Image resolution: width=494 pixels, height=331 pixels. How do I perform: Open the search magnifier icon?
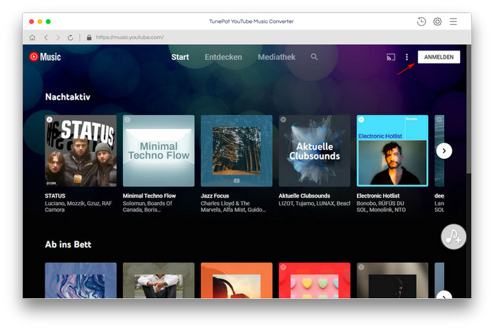[314, 57]
